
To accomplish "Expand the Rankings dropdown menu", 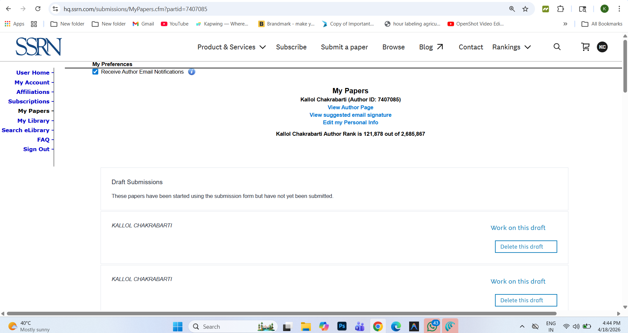I will [x=511, y=47].
